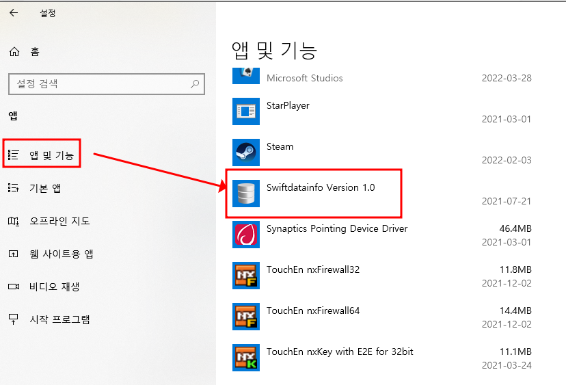
Task: Click the Steam app icon
Action: (246, 152)
